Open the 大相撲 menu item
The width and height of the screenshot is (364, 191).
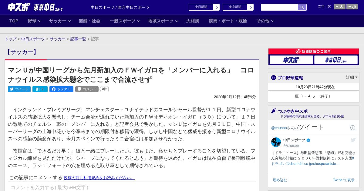[x=193, y=21]
